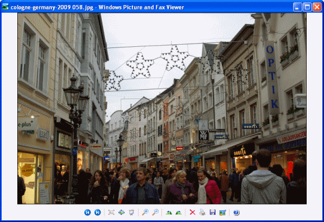Minimize the Picture and Fax Viewer window
Image resolution: width=324 pixels, height=222 pixels.
click(298, 7)
